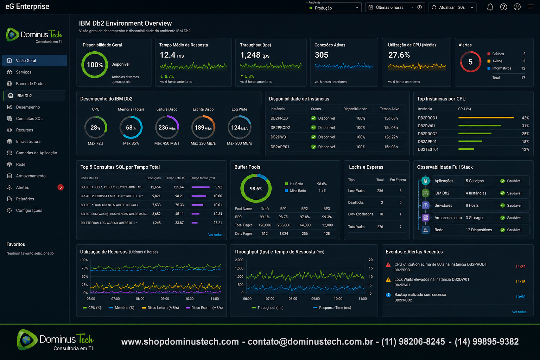Click DB2DW01 green status check icon
The width and height of the screenshot is (540, 360).
point(313,137)
